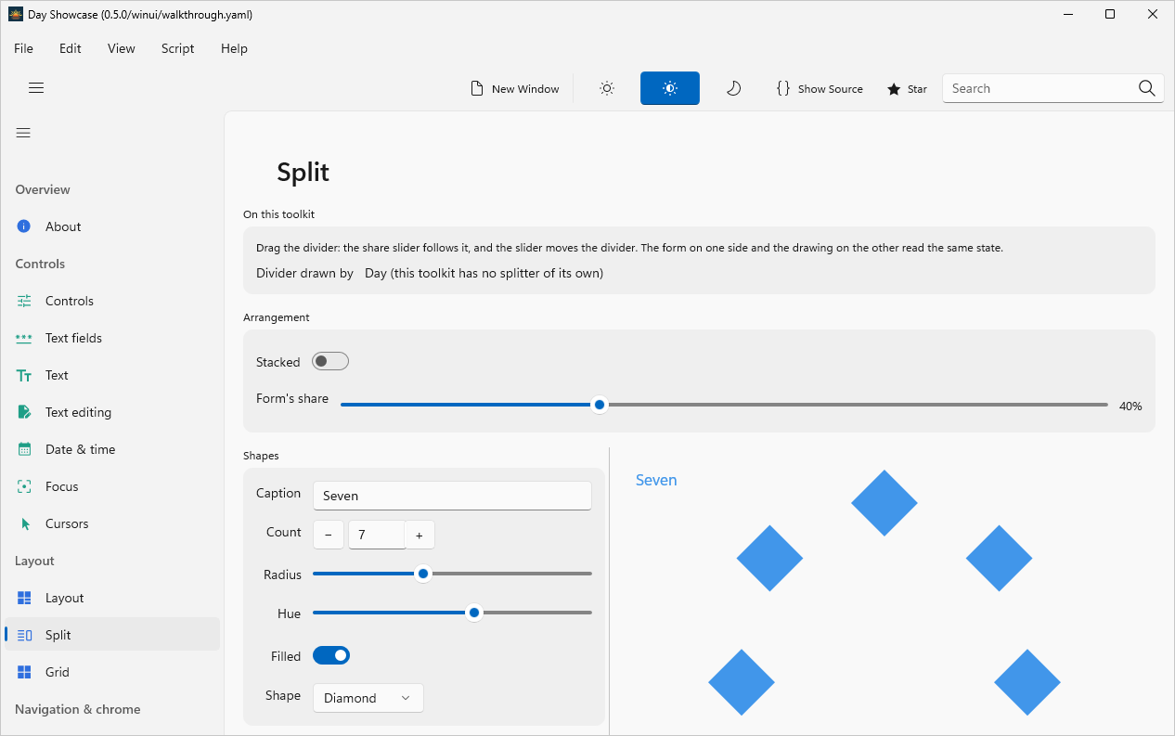Click Show Source button
Viewport: 1175px width, 736px height.
click(x=820, y=88)
